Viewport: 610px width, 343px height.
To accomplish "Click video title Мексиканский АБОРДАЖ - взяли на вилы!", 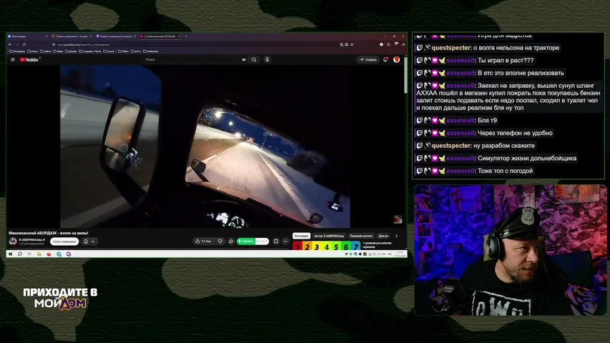I will pyautogui.click(x=48, y=233).
